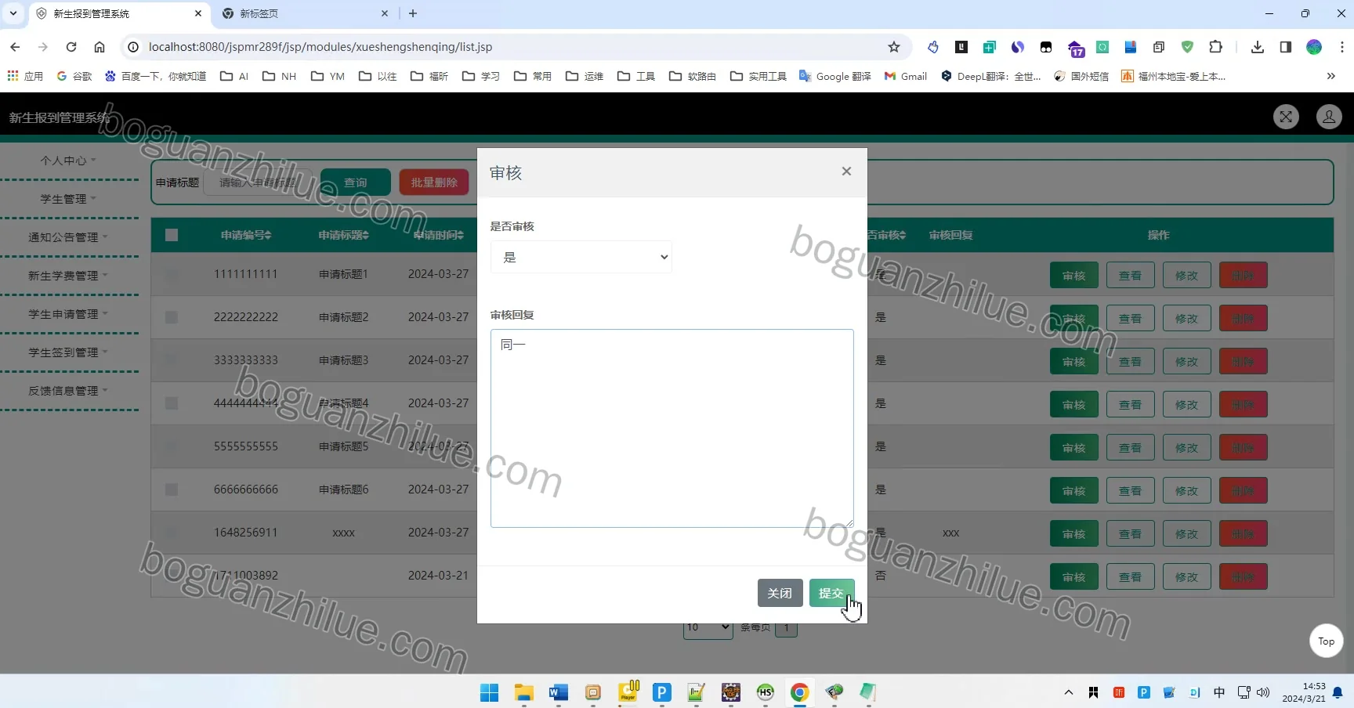Open the Windows Start menu icon

(490, 692)
